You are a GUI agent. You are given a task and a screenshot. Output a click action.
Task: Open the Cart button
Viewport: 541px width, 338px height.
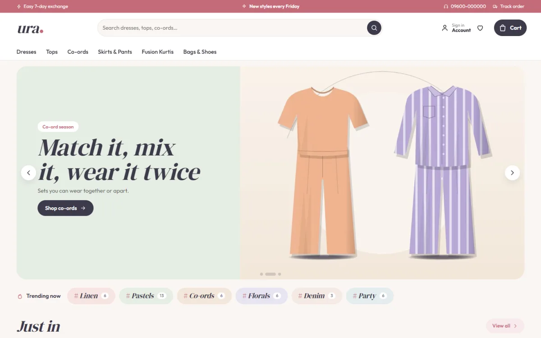pyautogui.click(x=510, y=28)
